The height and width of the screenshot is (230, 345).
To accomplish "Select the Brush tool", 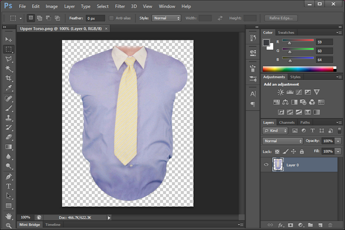I will [8, 108].
